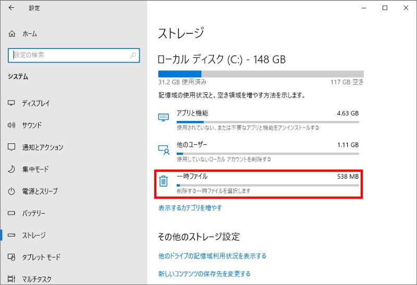417x285 pixels.
Task: Click the アプリと機能 usage bar
Action: click(268, 122)
